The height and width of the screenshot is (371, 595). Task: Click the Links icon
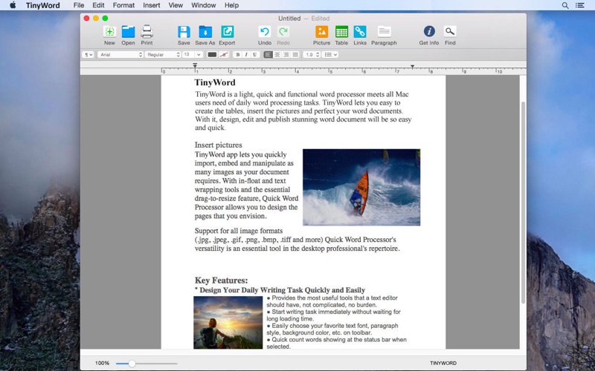[x=360, y=32]
